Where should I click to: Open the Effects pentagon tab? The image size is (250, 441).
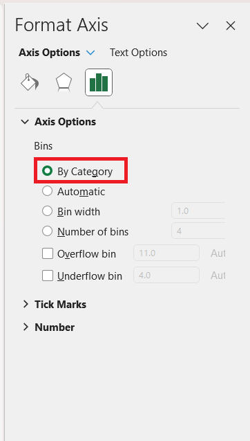[x=64, y=82]
